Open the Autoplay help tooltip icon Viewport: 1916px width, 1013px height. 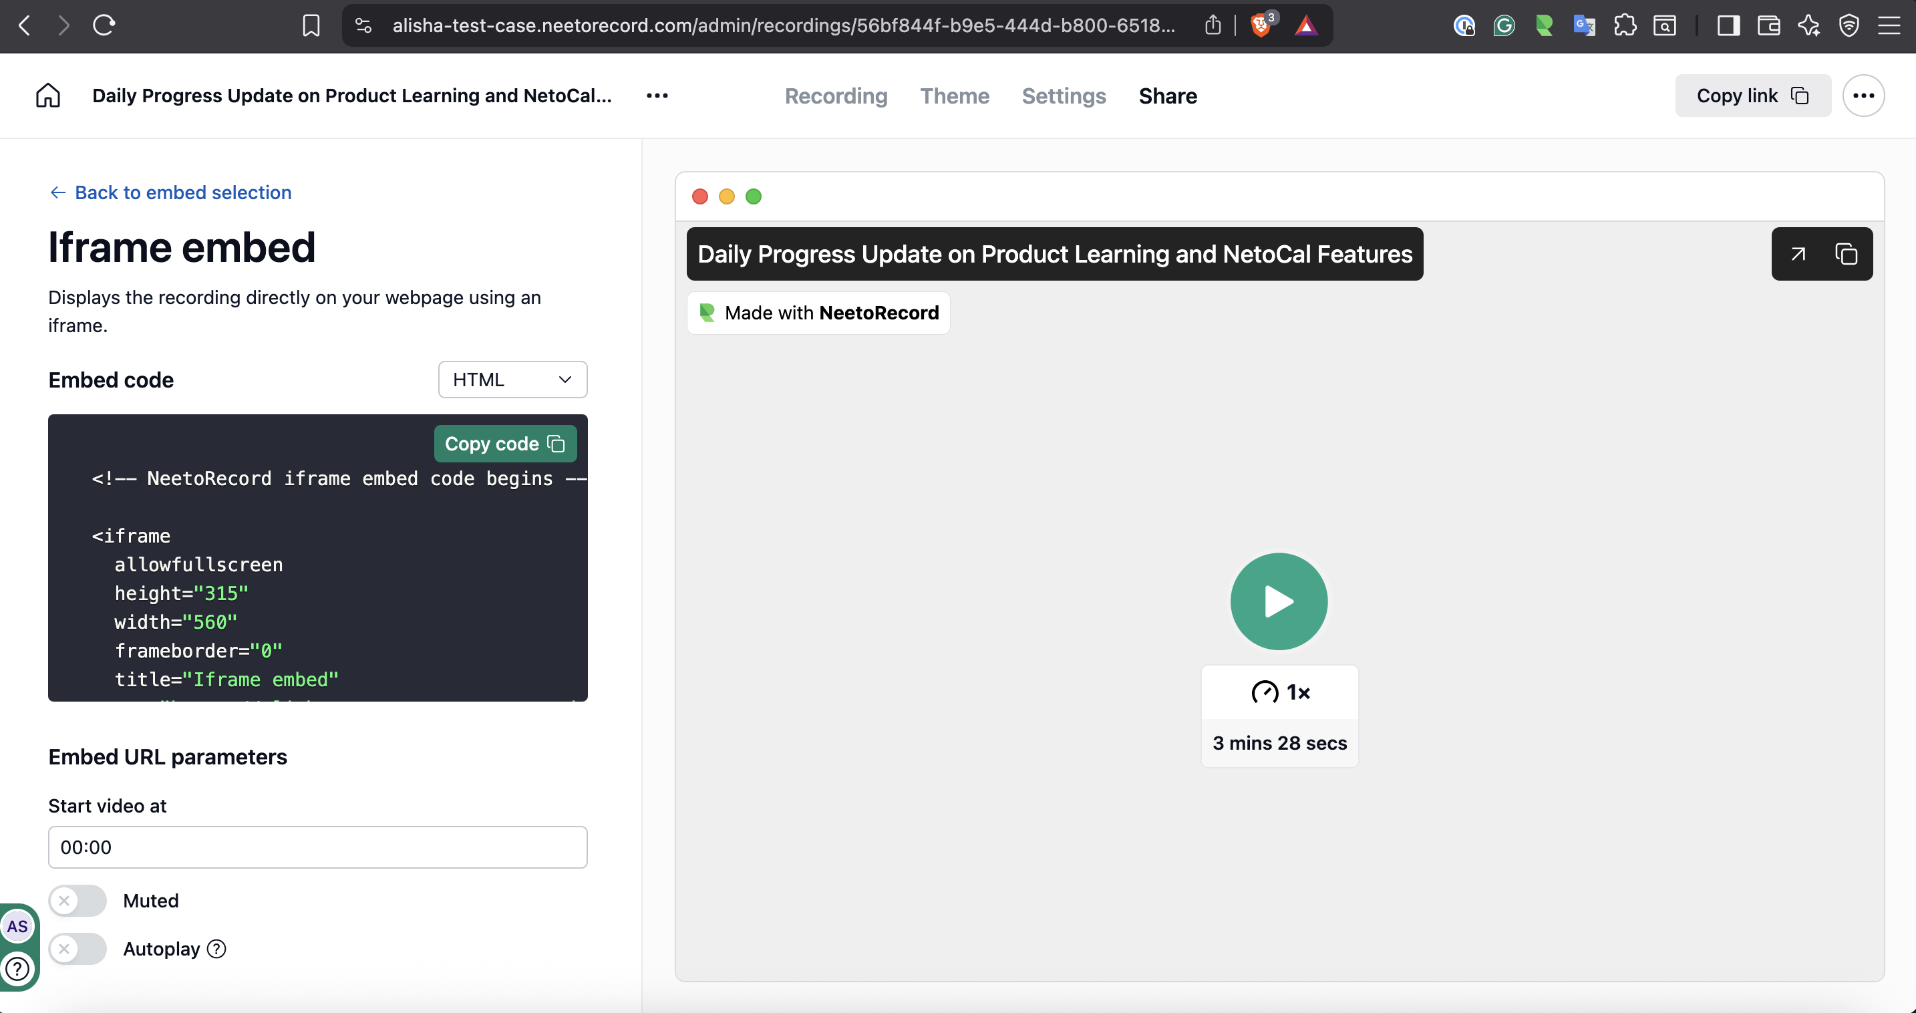pos(216,949)
